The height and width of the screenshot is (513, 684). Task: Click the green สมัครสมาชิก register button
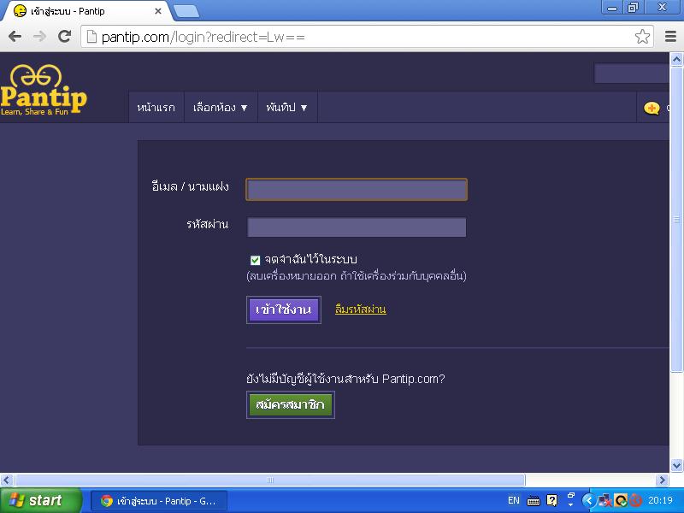pyautogui.click(x=290, y=404)
